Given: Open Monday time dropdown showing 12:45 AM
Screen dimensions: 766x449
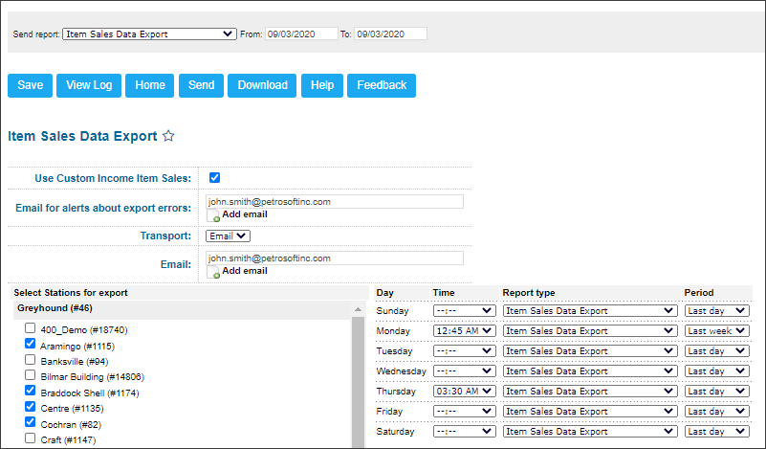Looking at the screenshot, I should pos(465,330).
